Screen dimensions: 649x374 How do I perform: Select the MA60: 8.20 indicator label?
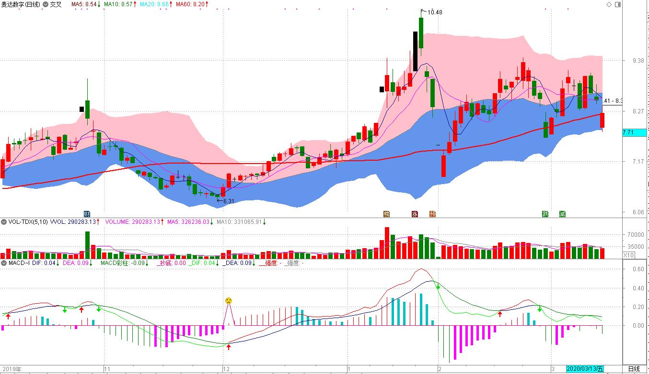coord(190,4)
